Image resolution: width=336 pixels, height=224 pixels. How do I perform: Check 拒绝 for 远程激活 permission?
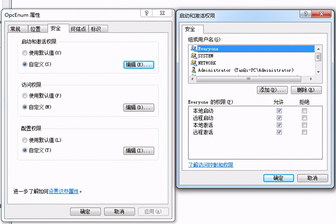coord(304,132)
